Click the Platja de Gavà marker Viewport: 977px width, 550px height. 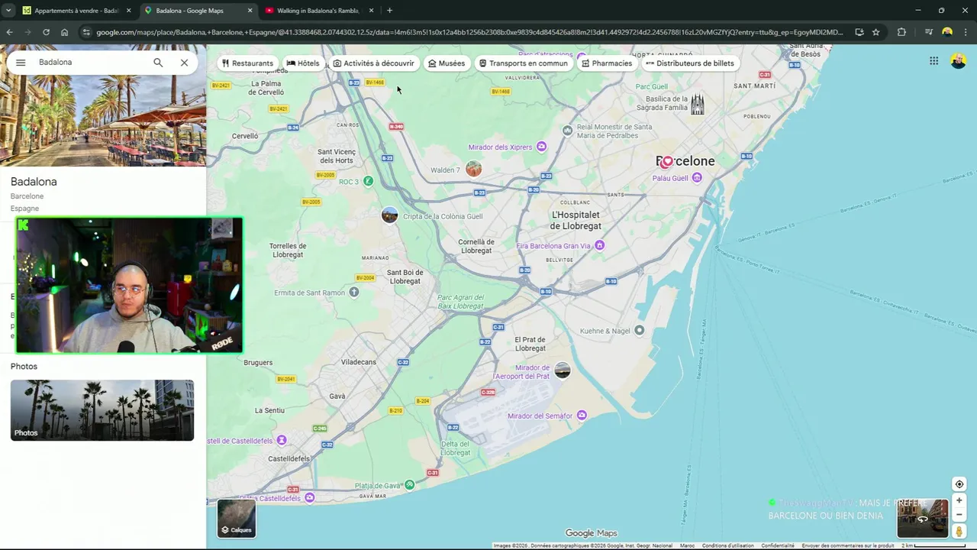[x=410, y=484]
